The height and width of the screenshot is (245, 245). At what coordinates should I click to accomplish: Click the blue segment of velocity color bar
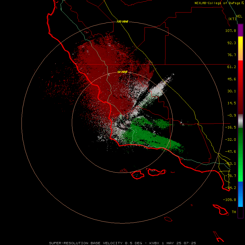pos(240,194)
